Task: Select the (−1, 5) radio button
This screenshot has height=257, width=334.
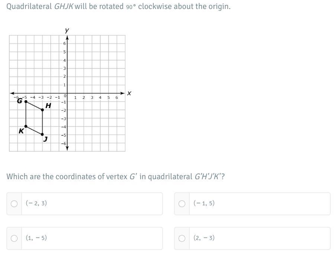Action: [x=182, y=204]
